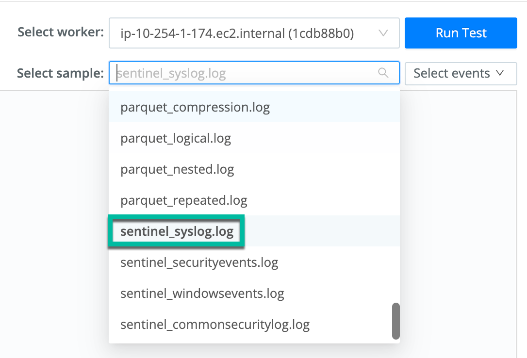Click the "Select worker:" label
Screen dimensions: 527x358
[x=61, y=33]
